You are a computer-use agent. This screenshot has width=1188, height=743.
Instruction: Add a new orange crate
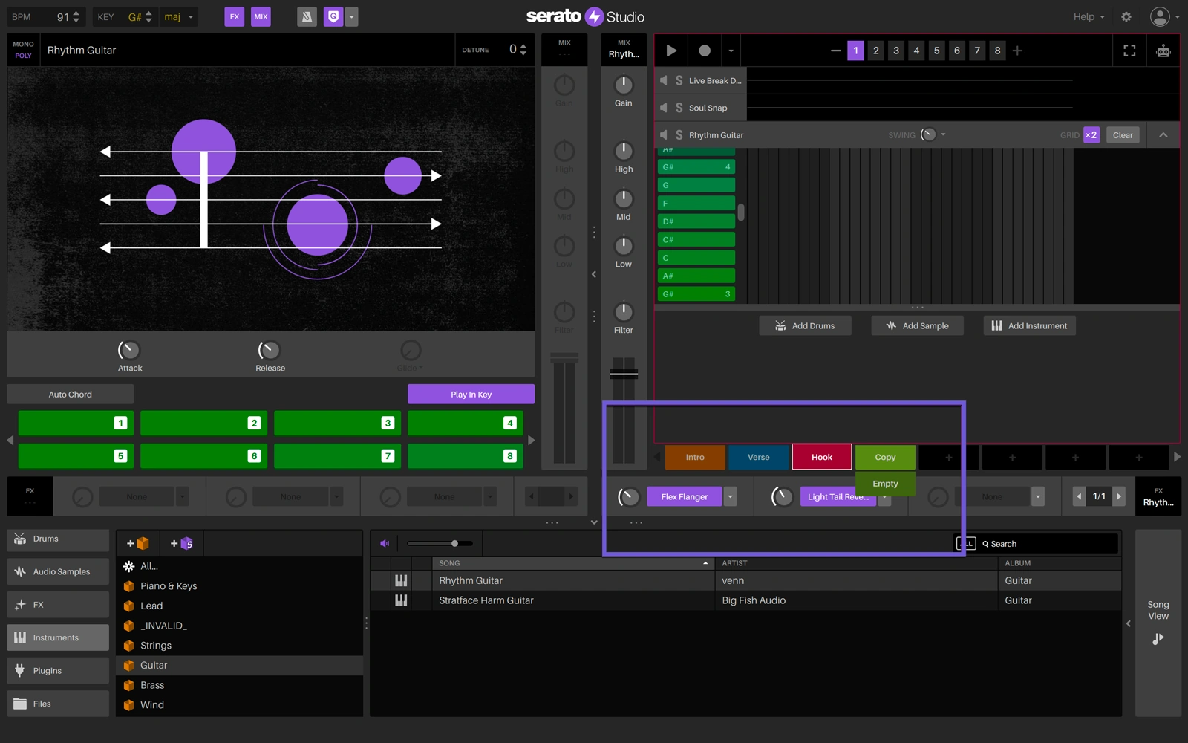pyautogui.click(x=138, y=543)
